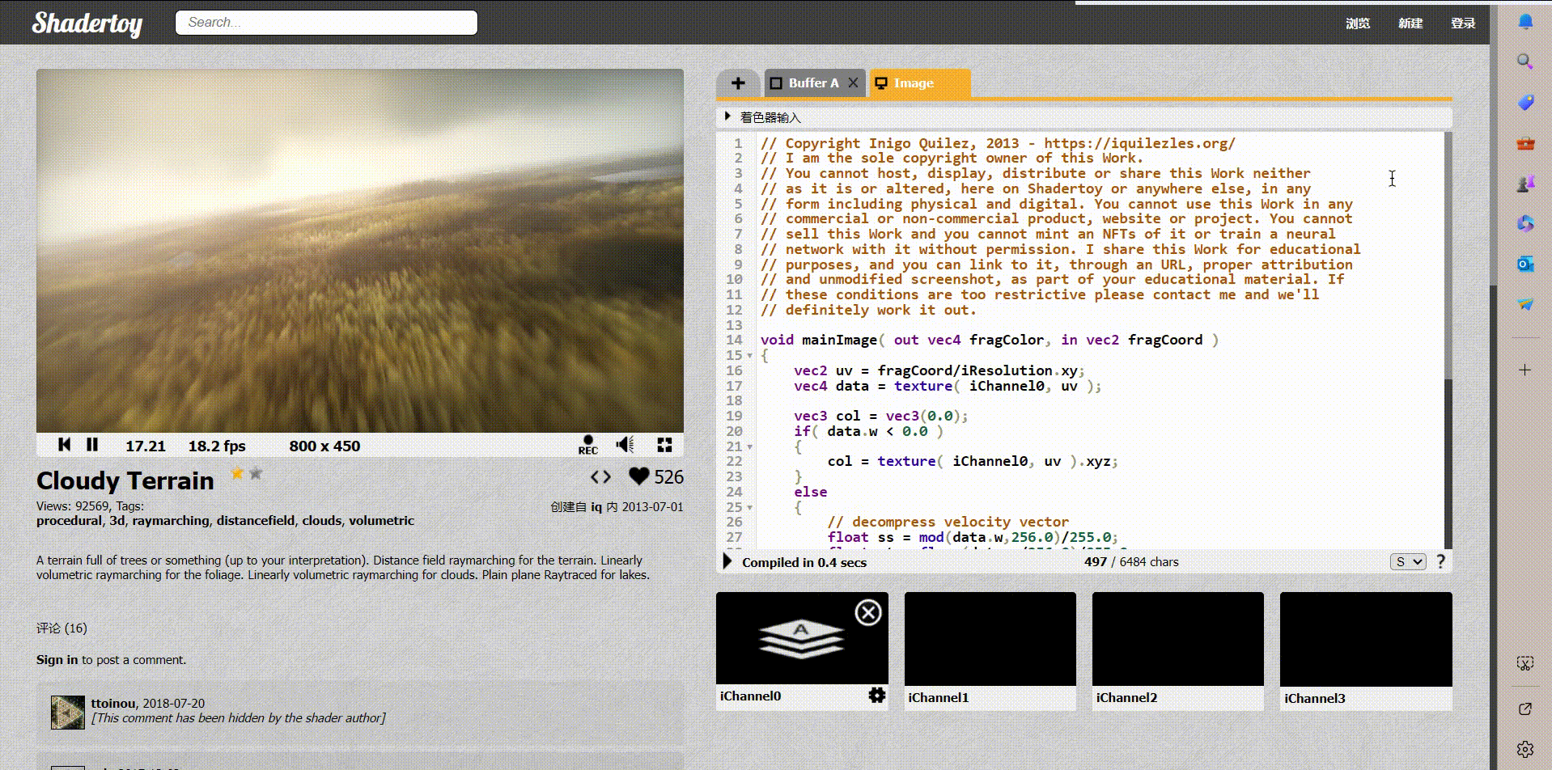Screen dimensions: 1552x770
Task: Close the Buffer A tab
Action: [853, 82]
